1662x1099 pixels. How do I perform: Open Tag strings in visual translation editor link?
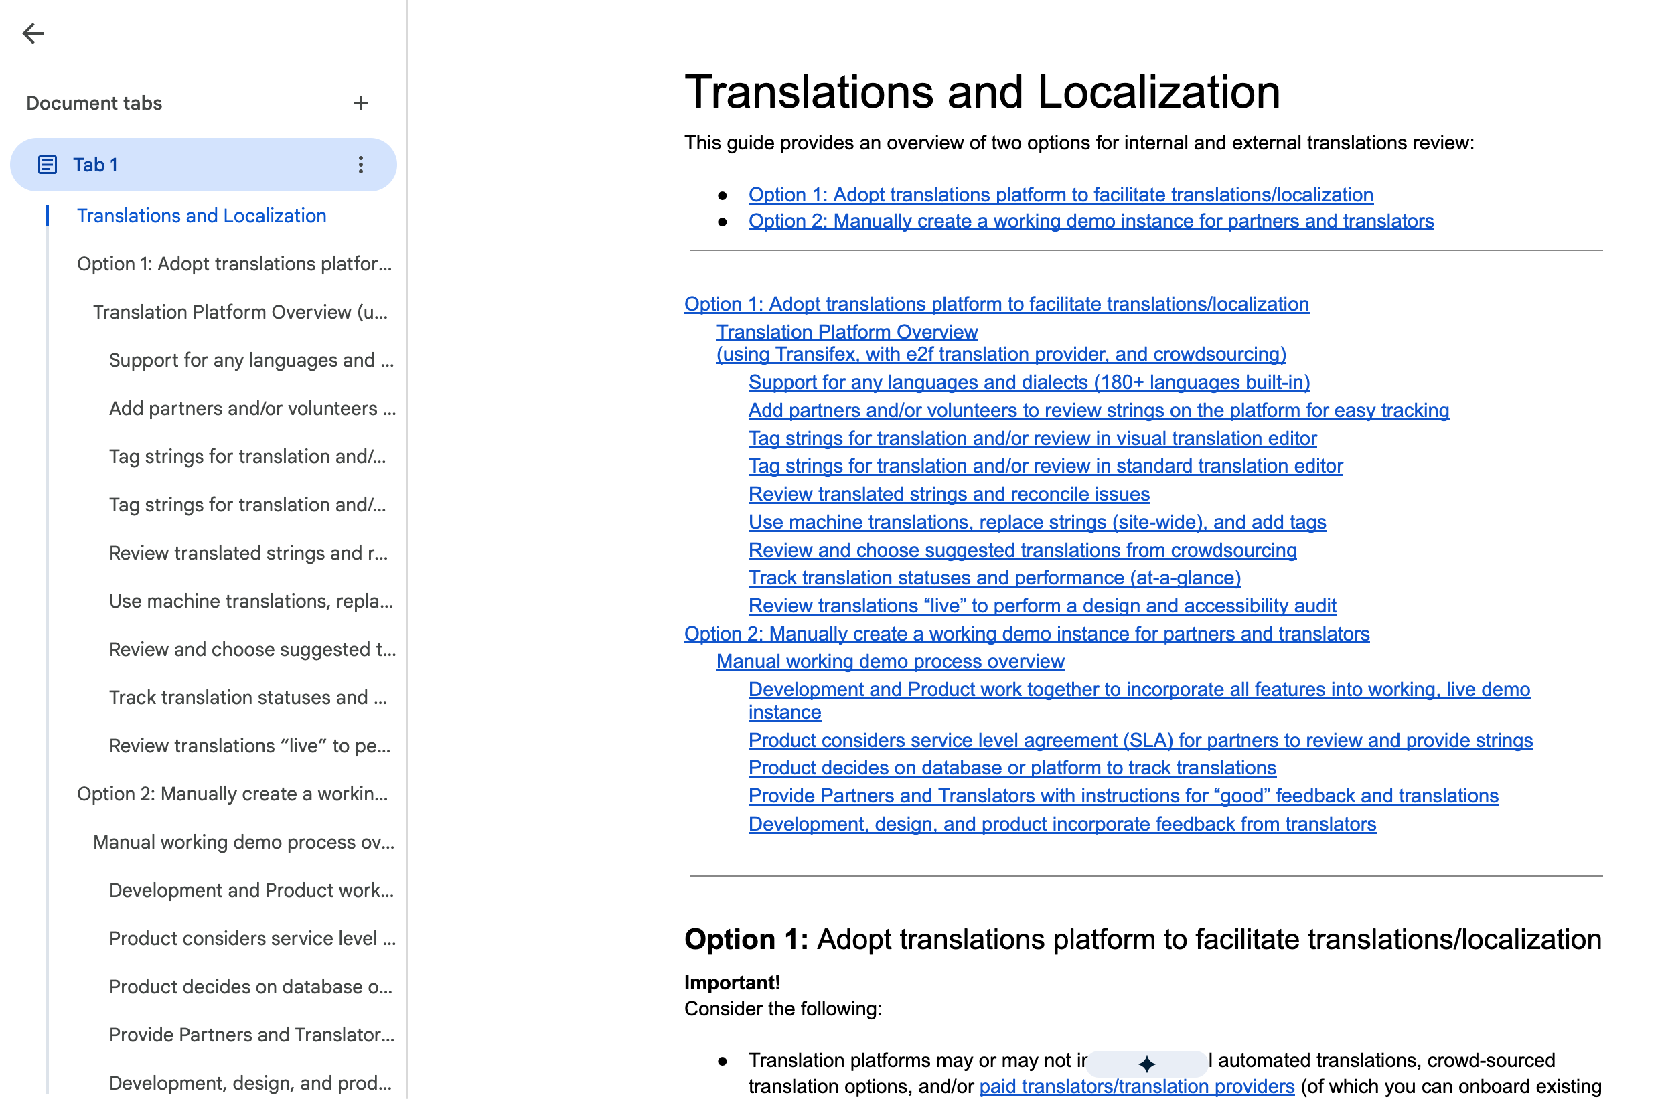click(x=1033, y=439)
